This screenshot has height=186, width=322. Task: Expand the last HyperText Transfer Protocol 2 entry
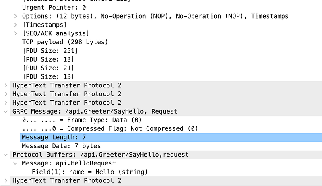(6, 181)
